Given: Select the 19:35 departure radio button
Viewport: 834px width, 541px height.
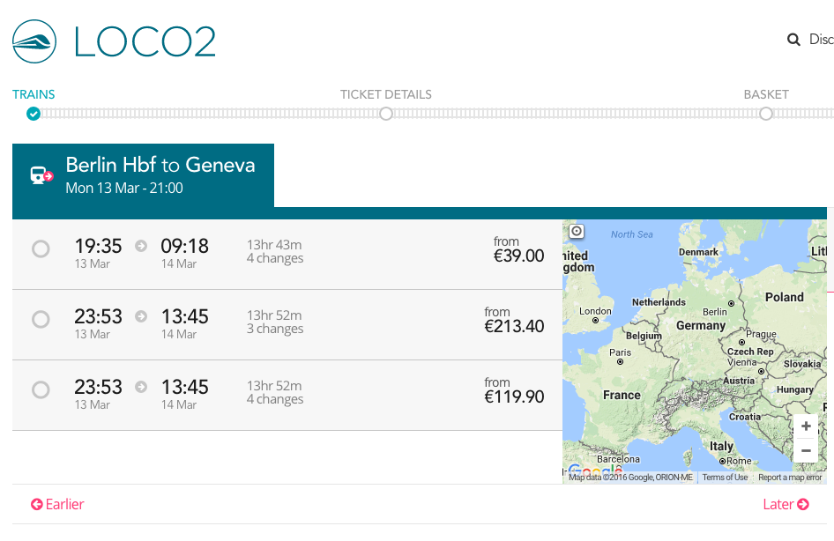Looking at the screenshot, I should [41, 249].
